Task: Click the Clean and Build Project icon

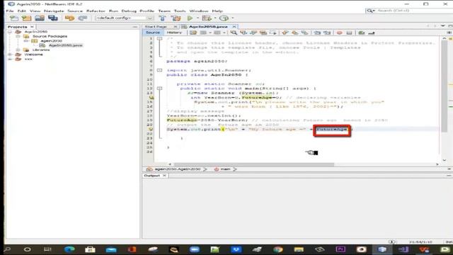Action: point(176,18)
